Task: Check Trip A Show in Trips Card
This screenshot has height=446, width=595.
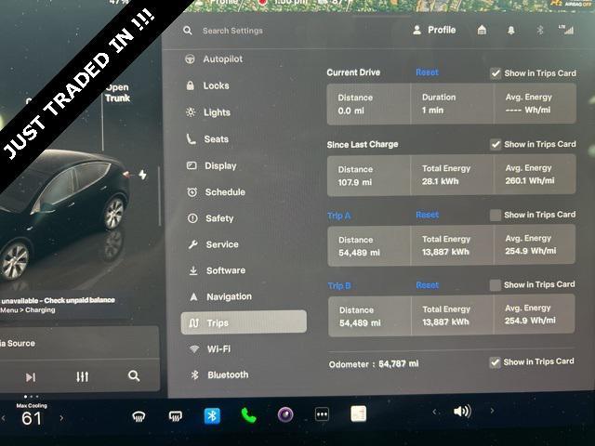Action: (x=496, y=215)
